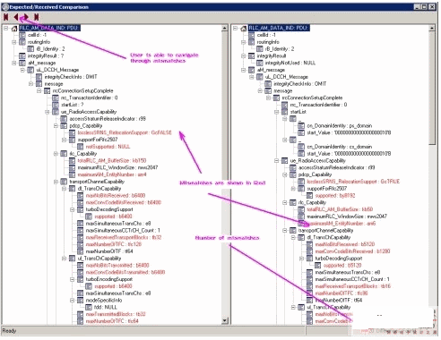Jump to the first mismatch toolbar icon
This screenshot has height=340, width=441.
pyautogui.click(x=6, y=17)
